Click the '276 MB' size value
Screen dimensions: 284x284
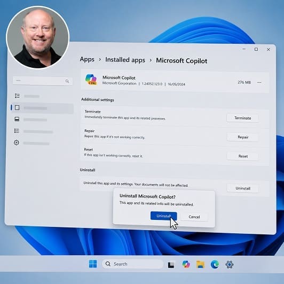click(244, 82)
